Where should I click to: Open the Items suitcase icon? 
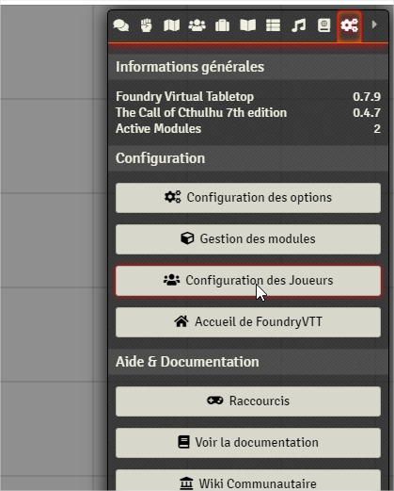click(223, 25)
